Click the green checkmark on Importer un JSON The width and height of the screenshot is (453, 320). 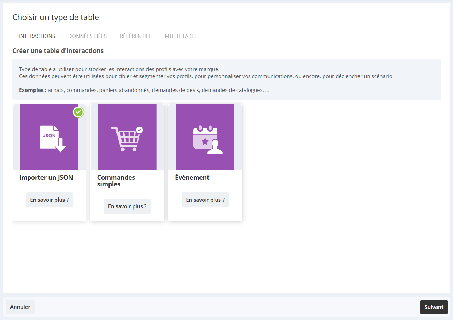coord(78,112)
